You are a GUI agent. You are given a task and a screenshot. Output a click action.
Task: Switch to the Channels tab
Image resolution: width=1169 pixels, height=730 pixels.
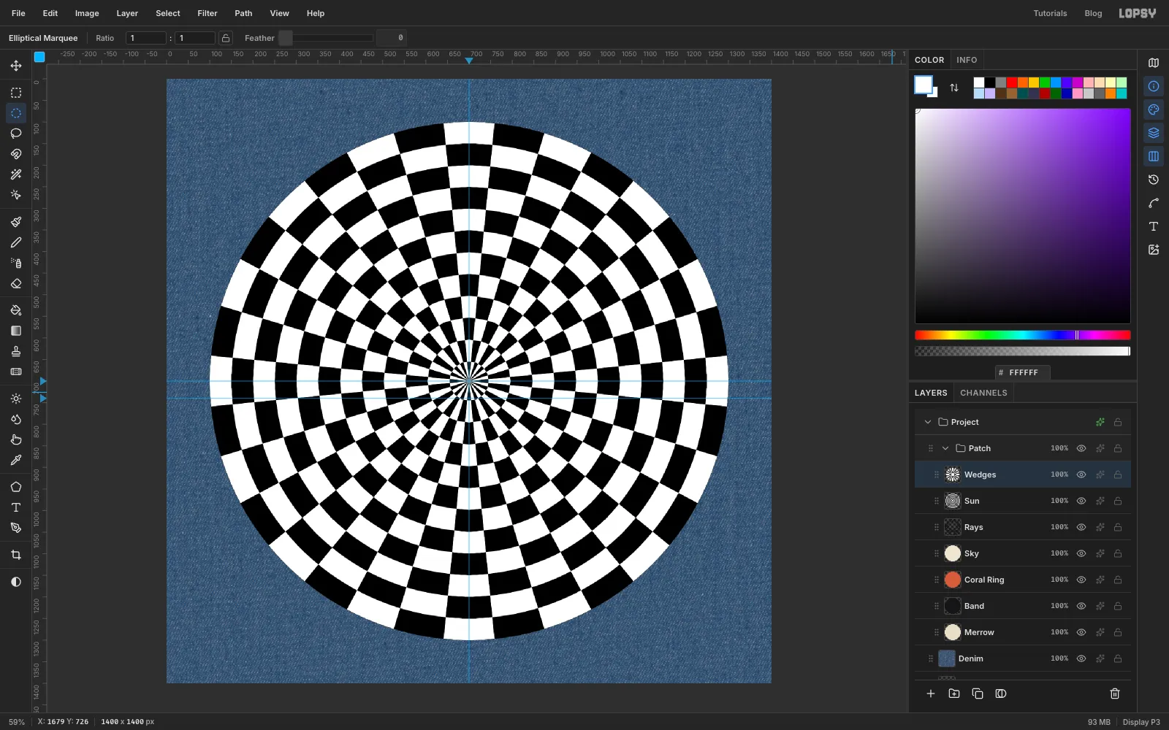(983, 393)
